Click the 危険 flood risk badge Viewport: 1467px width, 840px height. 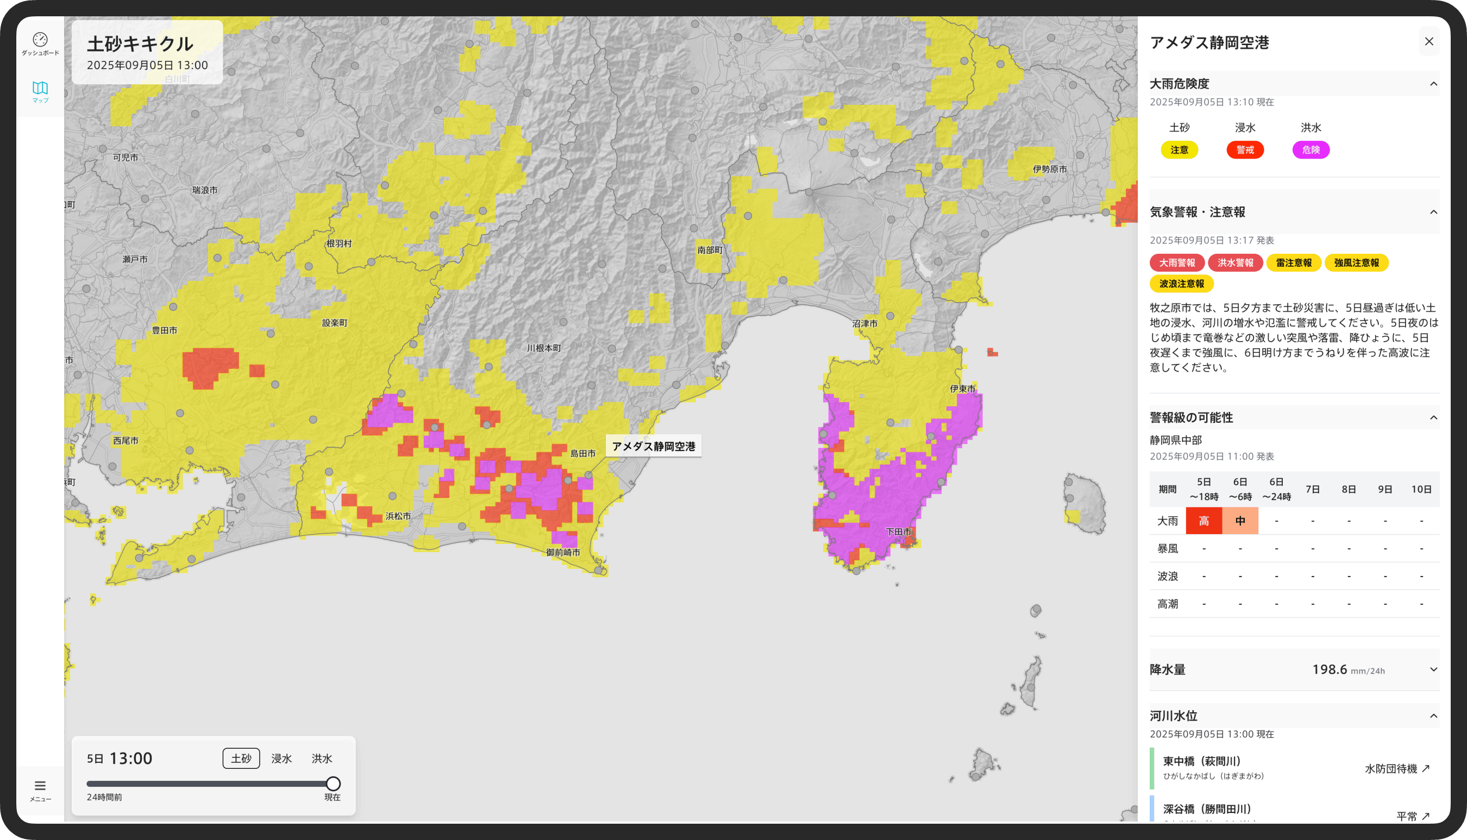[x=1310, y=150]
